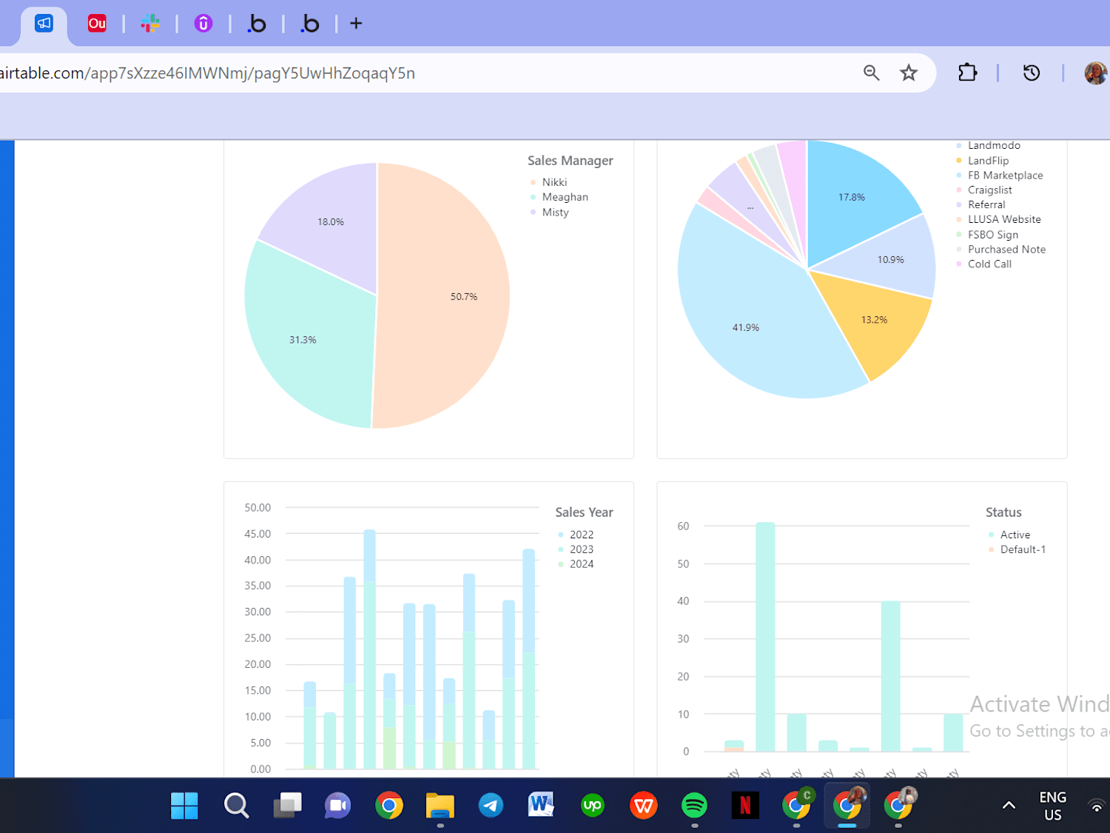The image size is (1110, 833).
Task: Open a new browser tab
Action: click(356, 24)
